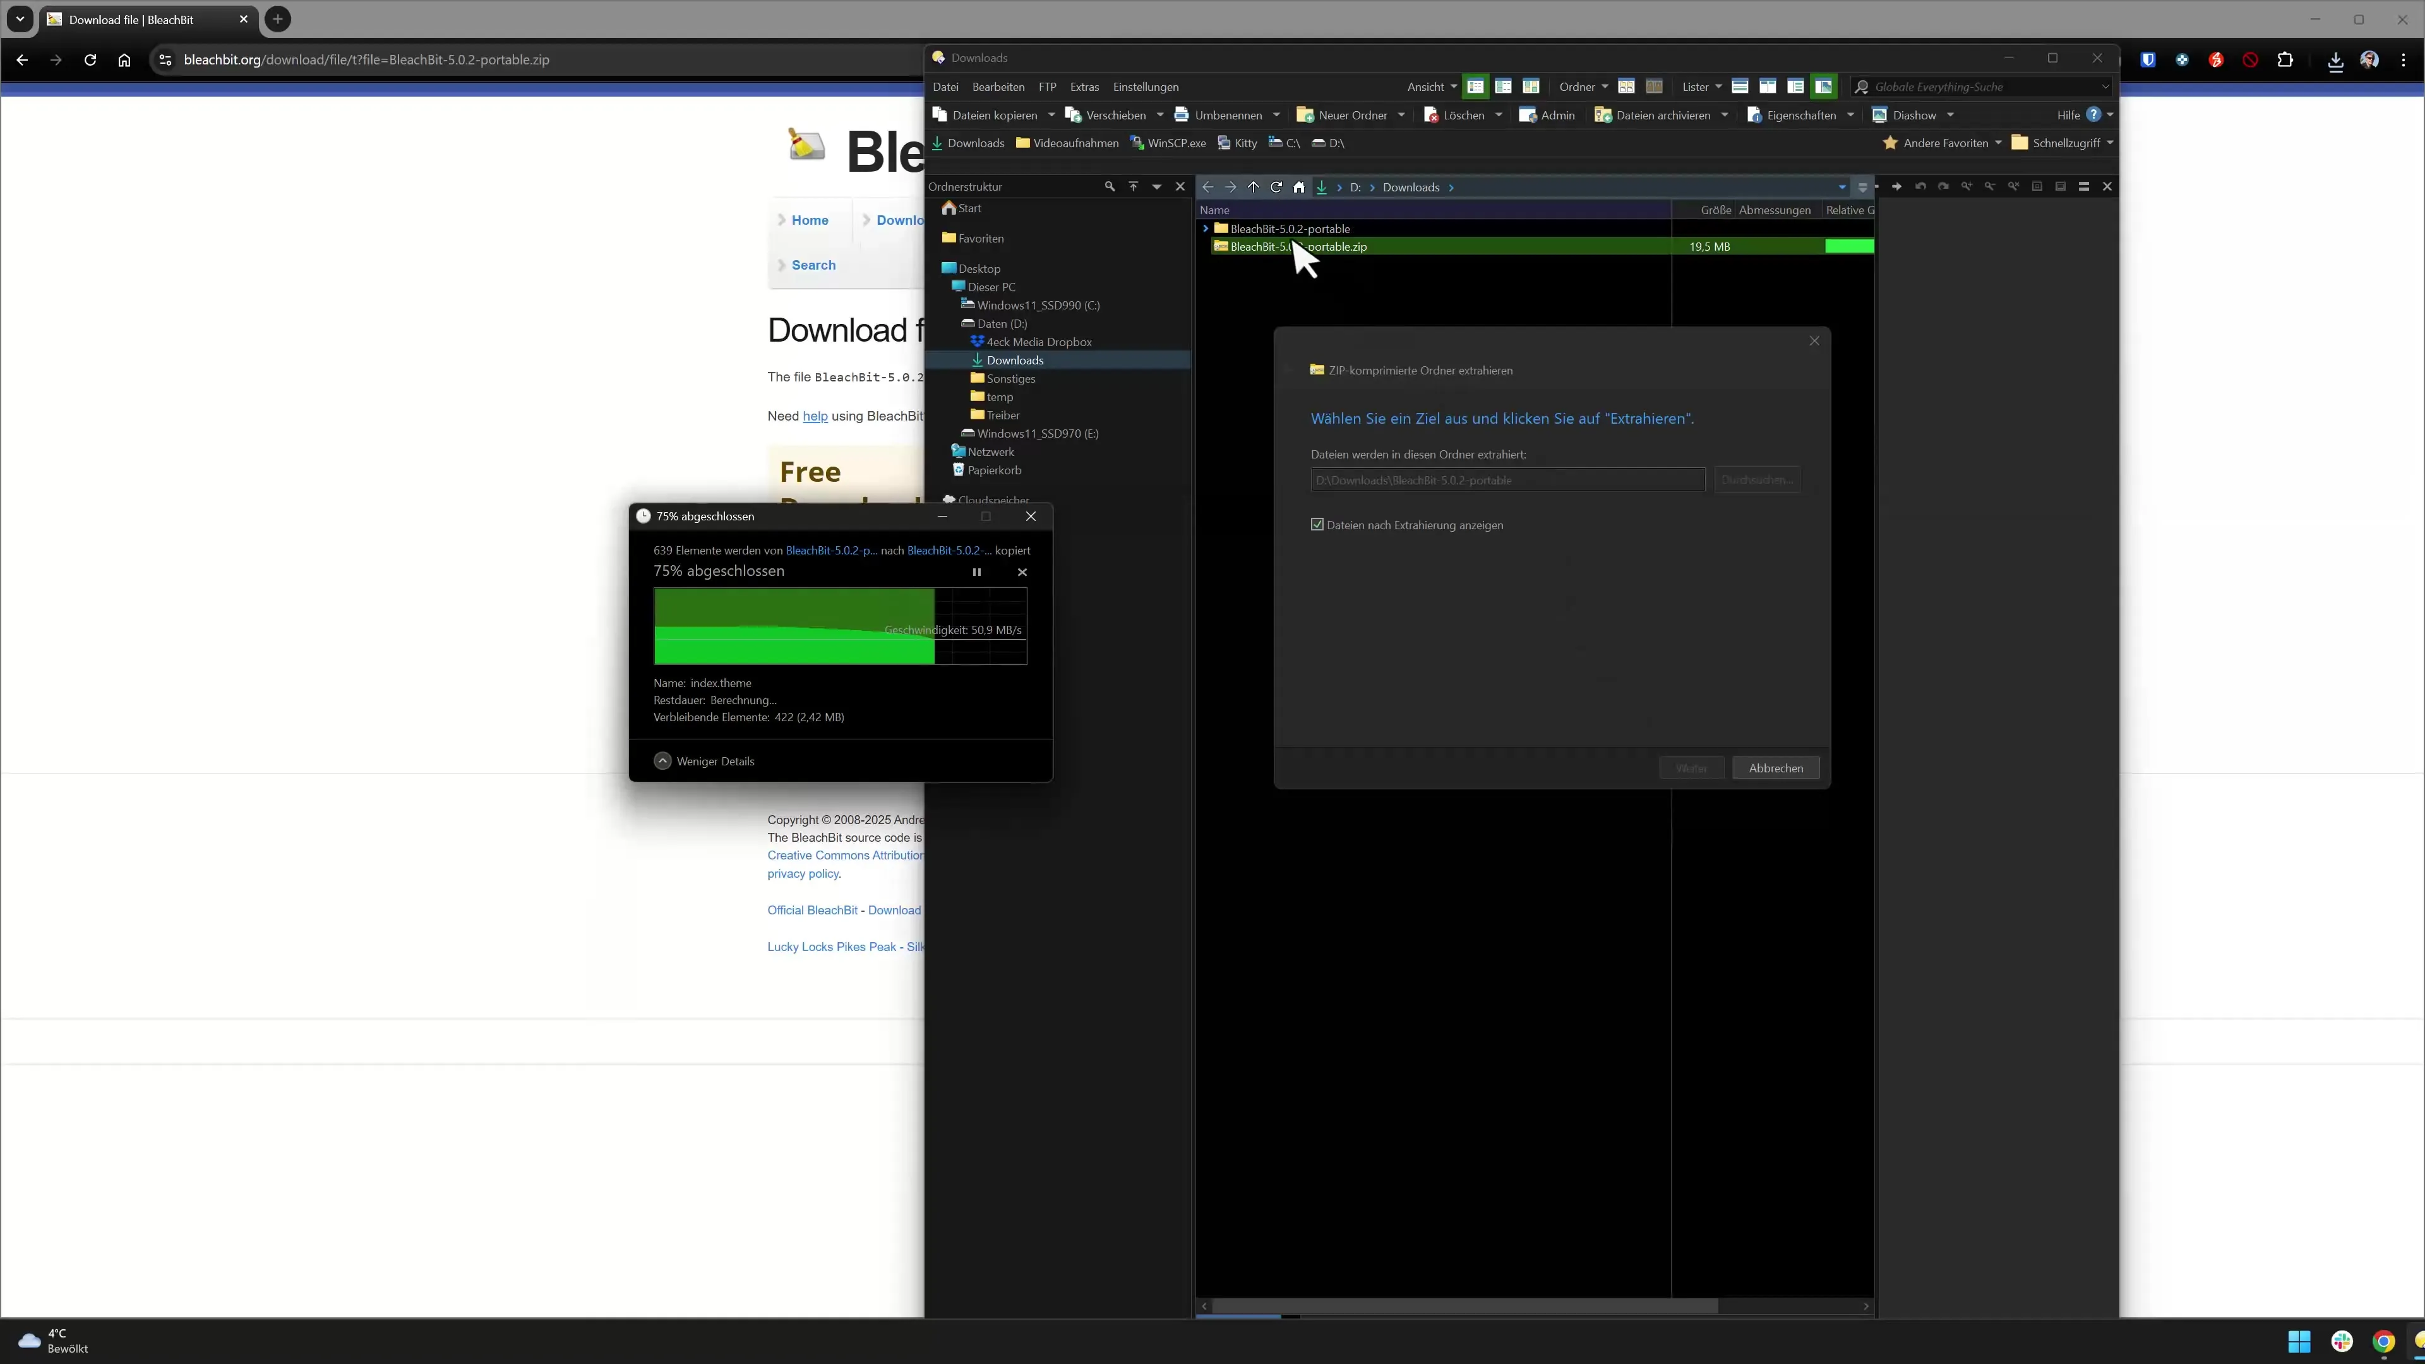
Task: Collapse Weniger Details in the copy dialog
Action: click(x=704, y=760)
